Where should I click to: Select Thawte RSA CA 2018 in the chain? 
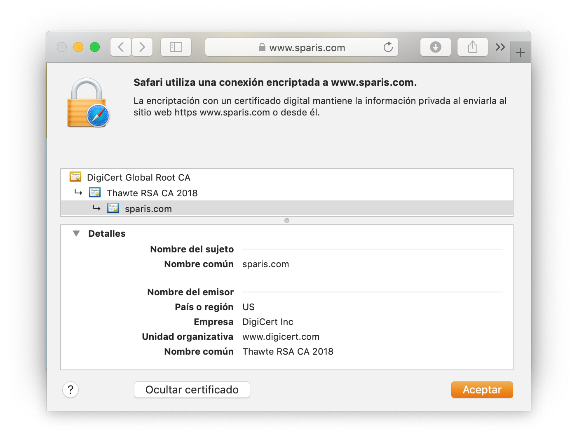[x=287, y=193]
